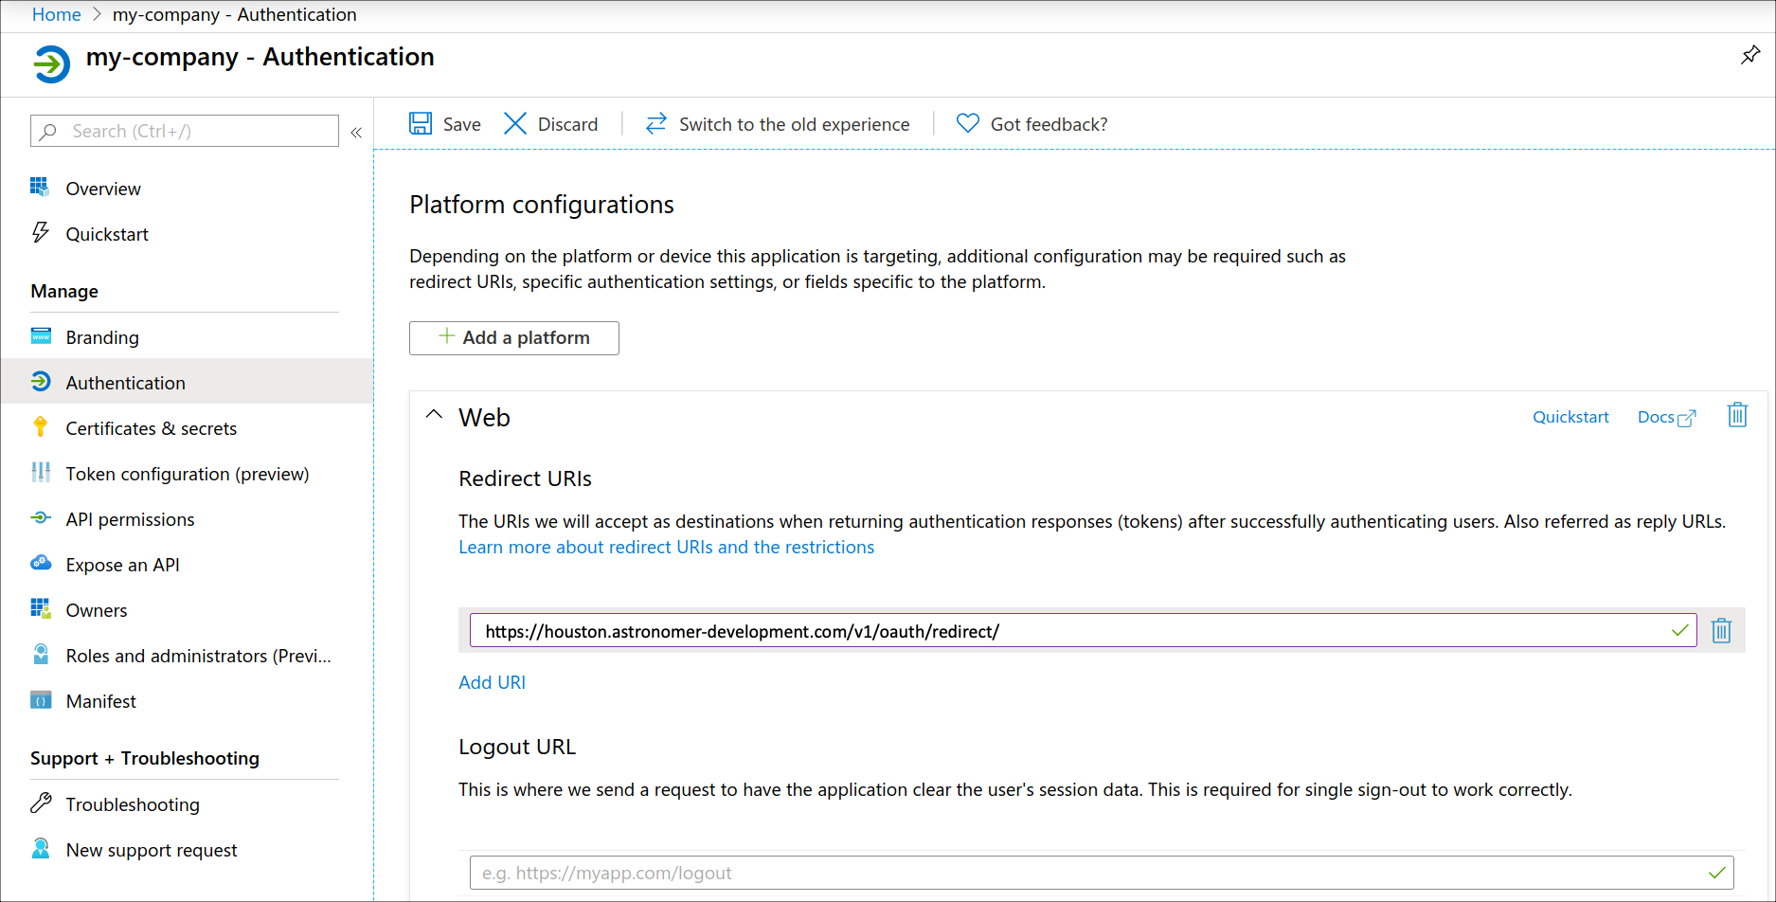Click the Switch to old experience arrows
This screenshot has width=1776, height=902.
(655, 124)
